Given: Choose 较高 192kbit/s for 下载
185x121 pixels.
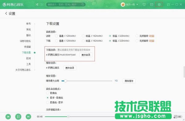Looking at the screenshot, I should pos(83,41).
